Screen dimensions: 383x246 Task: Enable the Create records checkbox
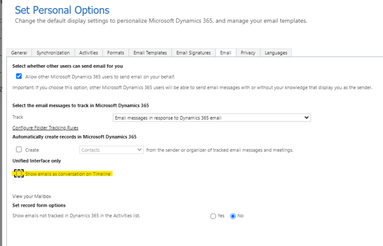19,149
